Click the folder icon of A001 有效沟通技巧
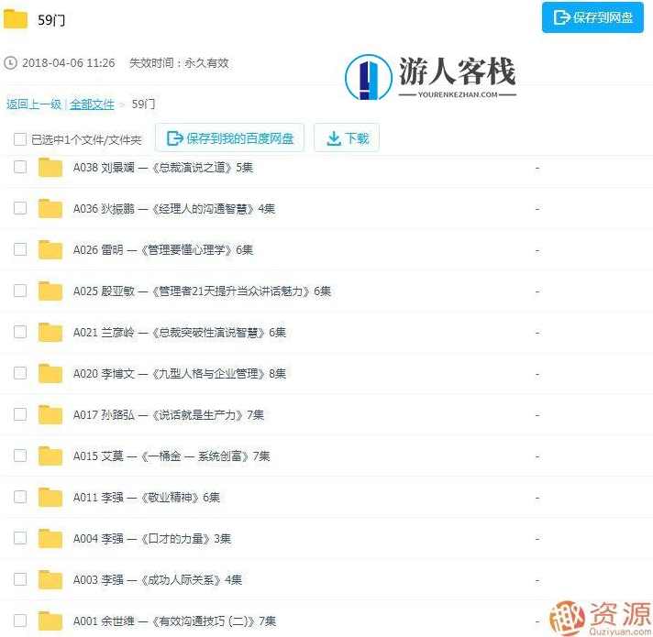653x637 pixels. 50,621
